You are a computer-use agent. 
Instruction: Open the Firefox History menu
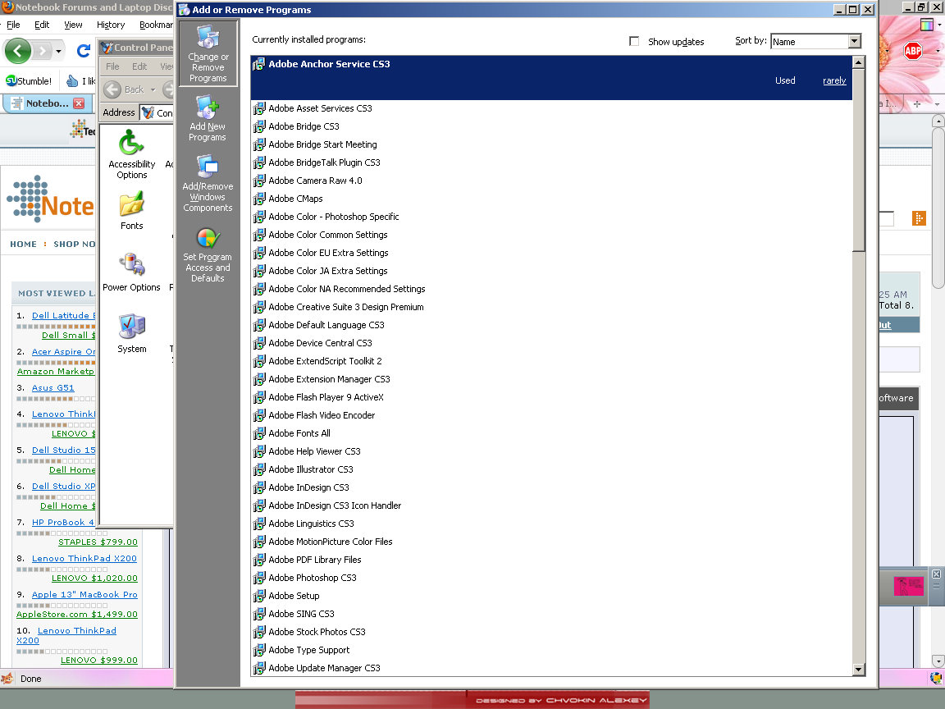pos(111,25)
